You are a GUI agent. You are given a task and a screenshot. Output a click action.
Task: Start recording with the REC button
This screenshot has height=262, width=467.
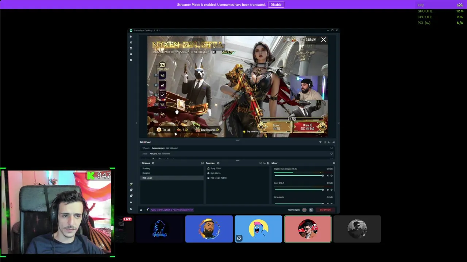(304, 210)
